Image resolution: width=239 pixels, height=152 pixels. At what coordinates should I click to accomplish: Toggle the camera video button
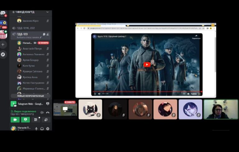pos(15,120)
